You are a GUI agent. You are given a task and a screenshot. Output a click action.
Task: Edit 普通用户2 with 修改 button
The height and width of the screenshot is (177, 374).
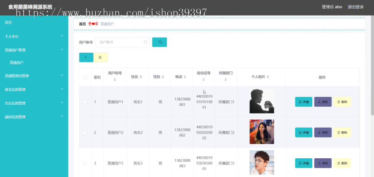click(x=323, y=133)
